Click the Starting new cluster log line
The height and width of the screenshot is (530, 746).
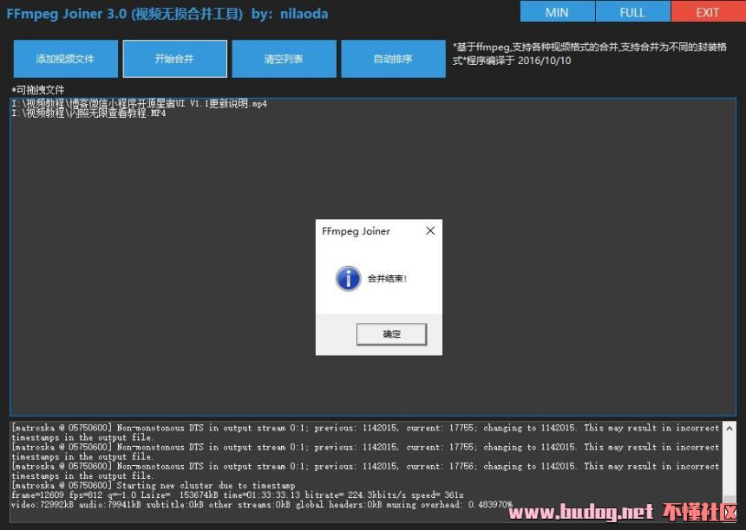[x=154, y=485]
